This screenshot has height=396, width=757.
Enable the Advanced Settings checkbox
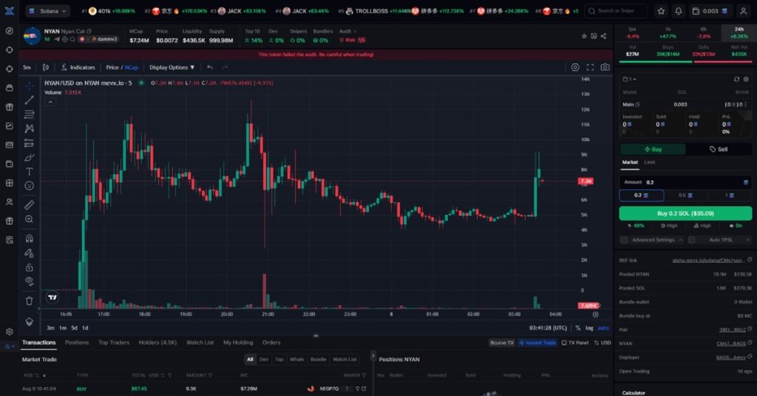pyautogui.click(x=624, y=239)
